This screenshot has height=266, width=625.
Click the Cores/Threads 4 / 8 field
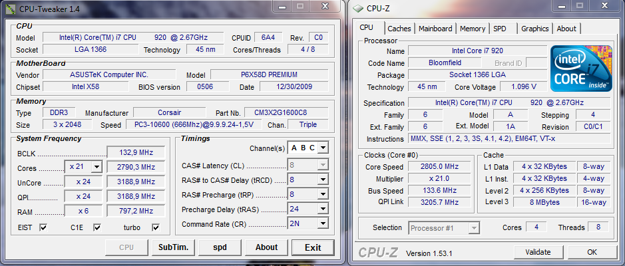click(x=308, y=49)
